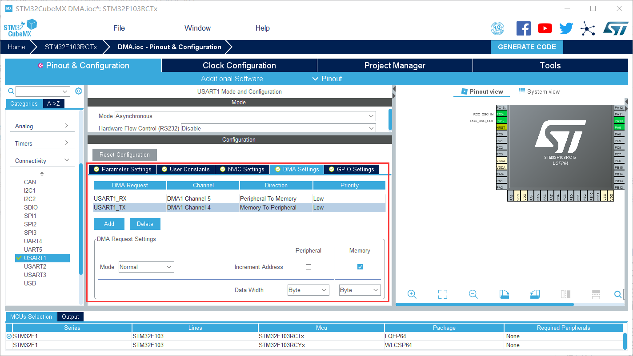This screenshot has width=633, height=356.
Task: Zoom out of the pinout view
Action: [473, 294]
